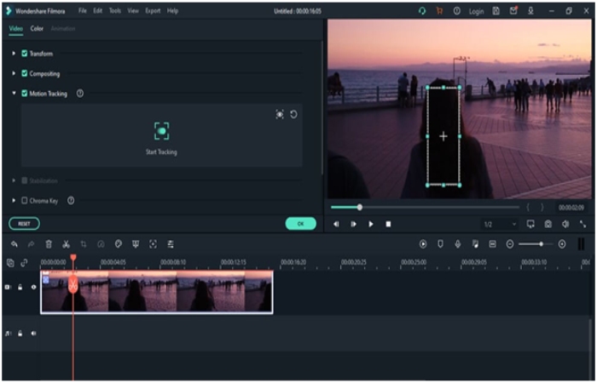Take a snapshot with the camera icon

click(x=548, y=224)
